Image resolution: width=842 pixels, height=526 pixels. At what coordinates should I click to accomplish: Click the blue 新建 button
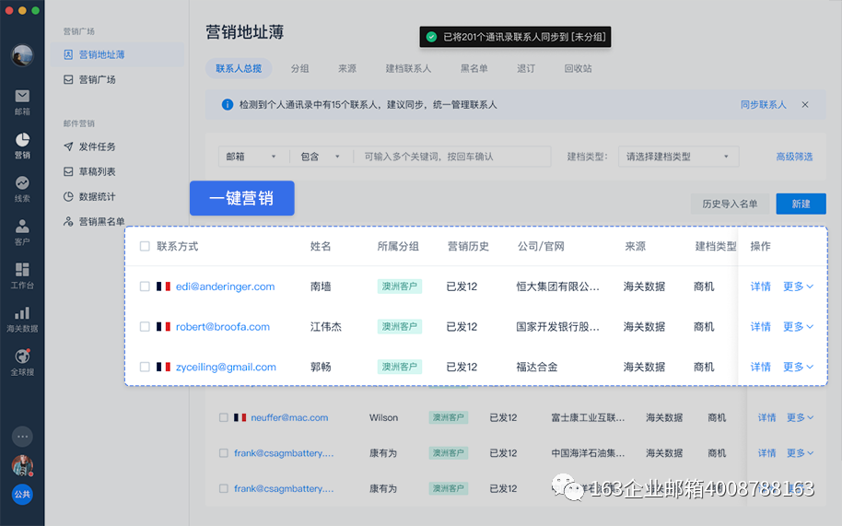[x=801, y=204]
